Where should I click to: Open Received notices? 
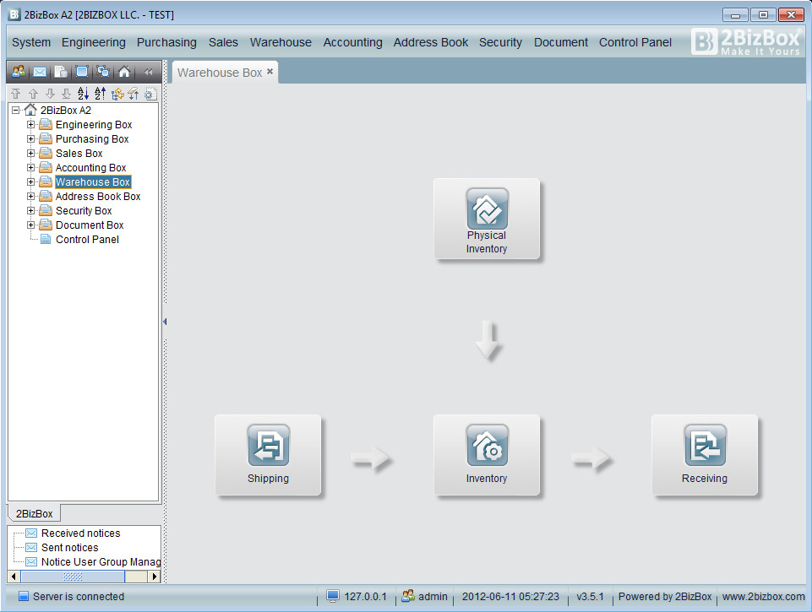click(x=81, y=533)
